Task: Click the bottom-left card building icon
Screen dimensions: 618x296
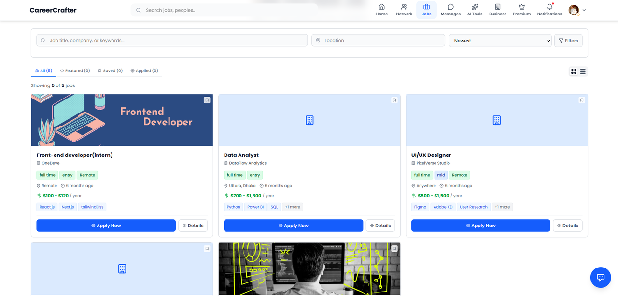Action: [x=122, y=268]
